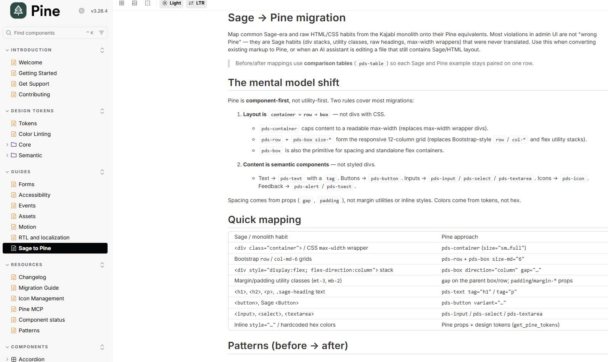This screenshot has height=362, width=608.
Task: Switch the Light theme toggle
Action: 171,3
